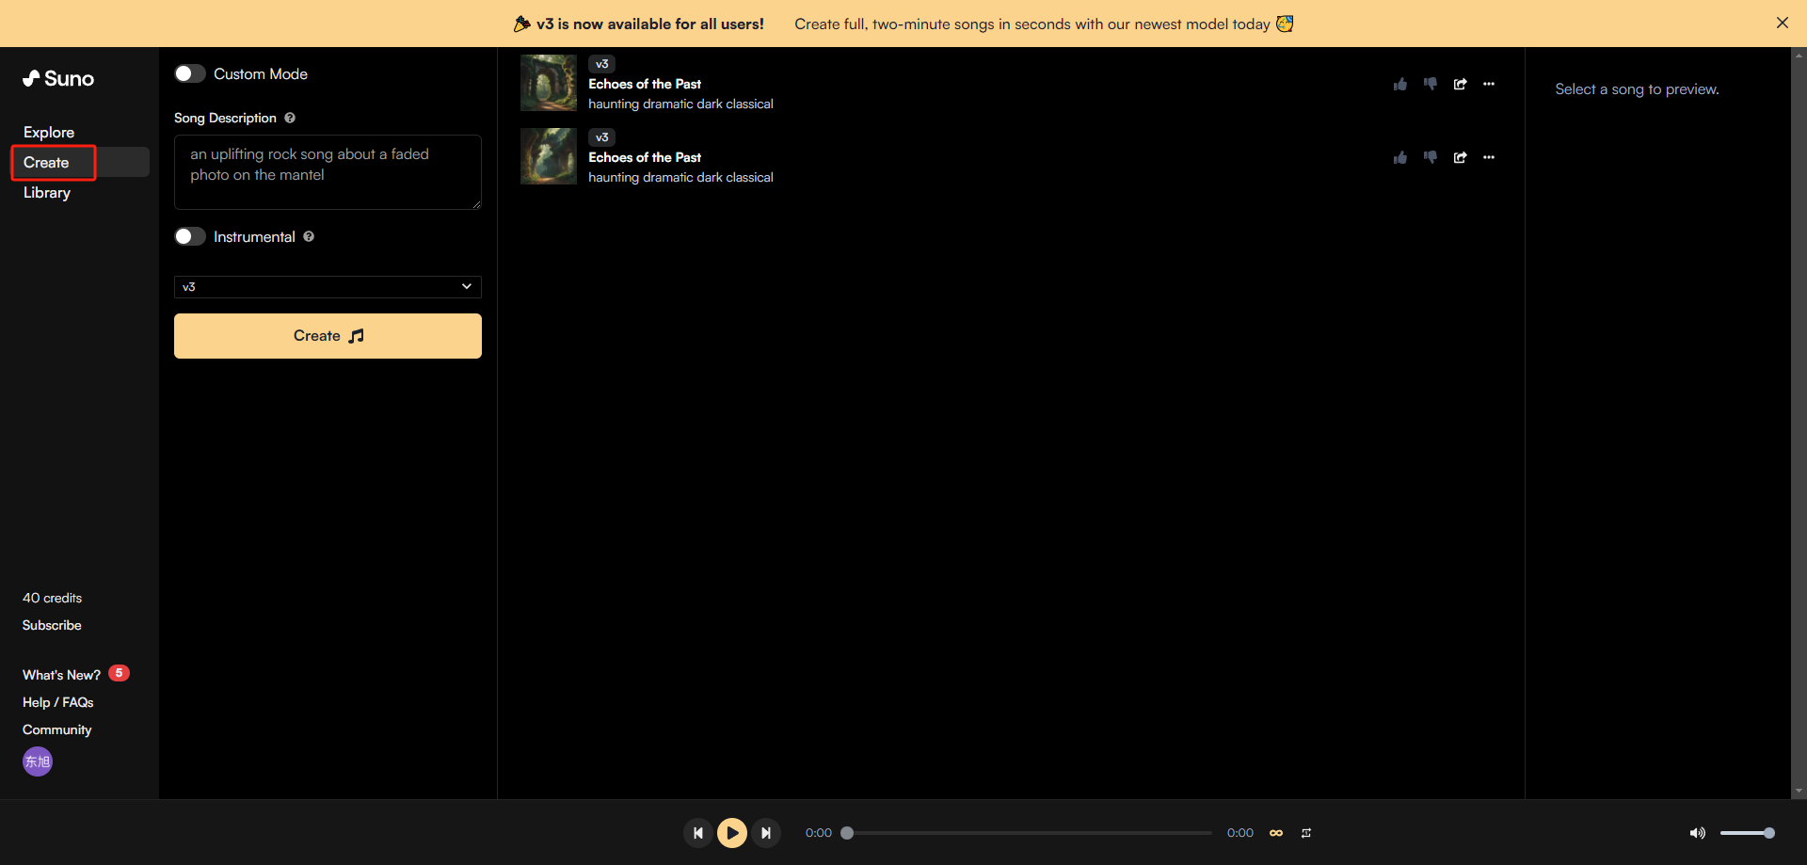Open more options for first Echoes of the Past
The image size is (1807, 865).
click(1489, 84)
